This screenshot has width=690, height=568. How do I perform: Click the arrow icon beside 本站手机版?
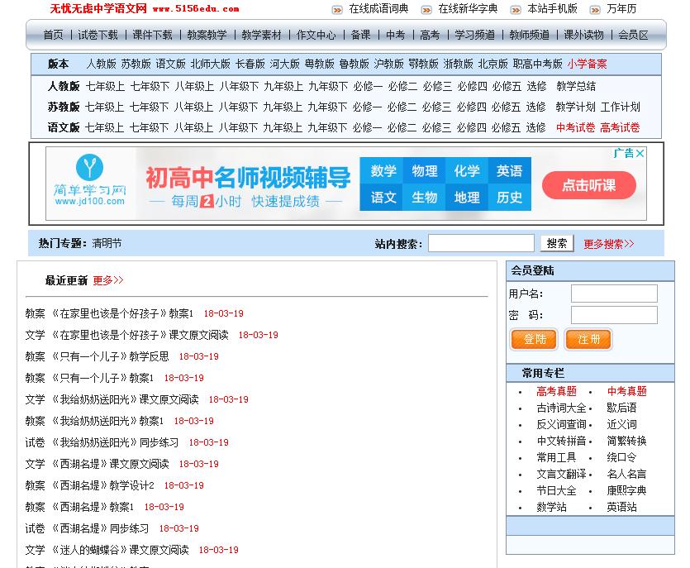click(516, 10)
